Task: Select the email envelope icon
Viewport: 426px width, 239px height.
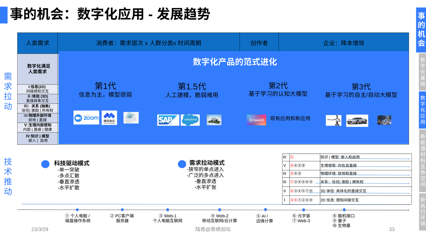Action: pos(131,118)
